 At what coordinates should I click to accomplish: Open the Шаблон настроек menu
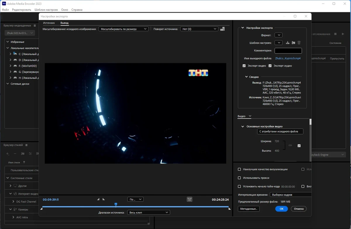[x=46, y=10]
